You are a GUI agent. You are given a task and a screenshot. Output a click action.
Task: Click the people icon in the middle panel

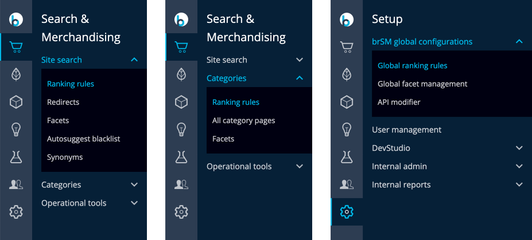click(x=181, y=184)
